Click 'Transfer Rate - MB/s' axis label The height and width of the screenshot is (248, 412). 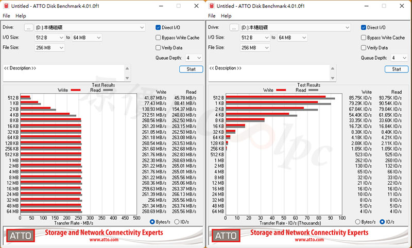[74, 223]
